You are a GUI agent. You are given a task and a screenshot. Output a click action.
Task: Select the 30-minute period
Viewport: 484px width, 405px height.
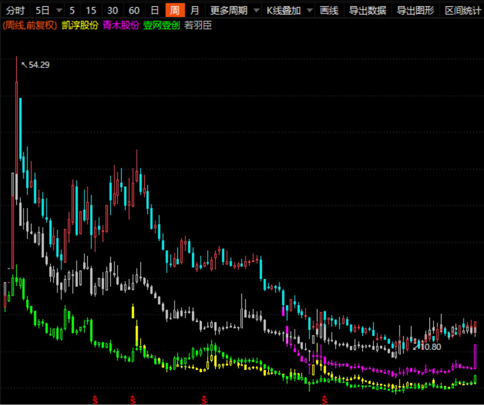click(x=112, y=10)
